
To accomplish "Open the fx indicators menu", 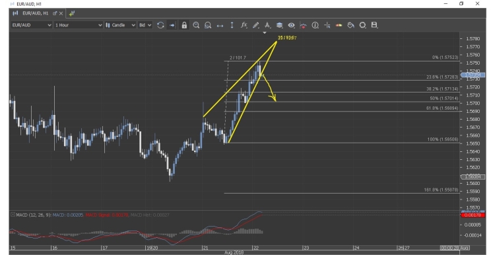I will click(244, 24).
